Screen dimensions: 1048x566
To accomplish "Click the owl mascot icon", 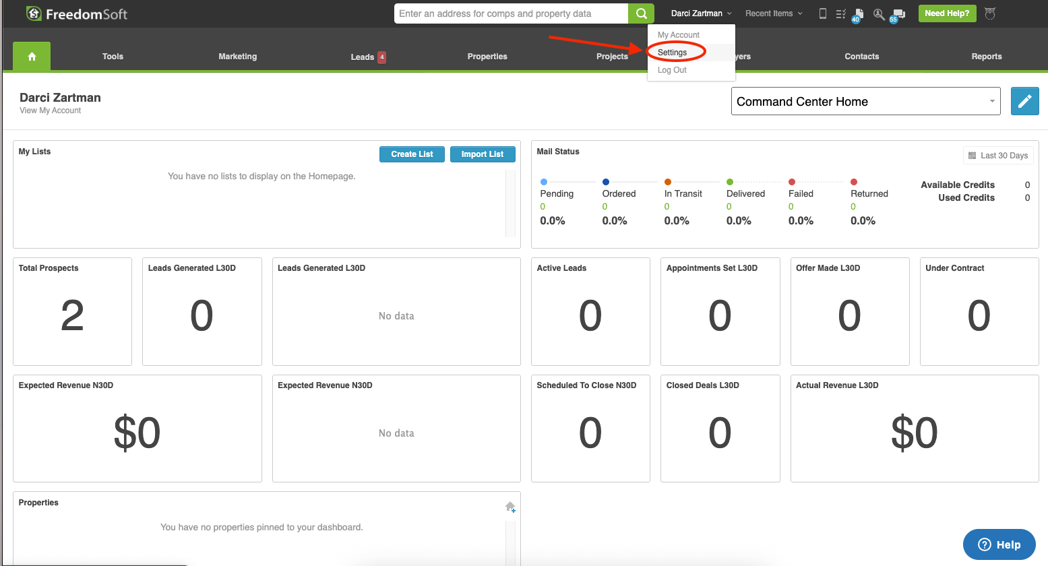I will coord(989,13).
